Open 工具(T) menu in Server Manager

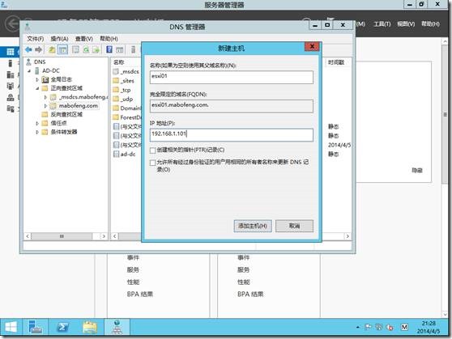[382, 24]
